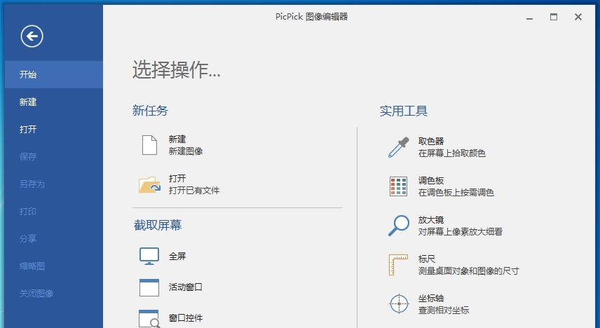Click the 放大镜 tool label
Screen dimensions: 600x328
[x=431, y=219]
